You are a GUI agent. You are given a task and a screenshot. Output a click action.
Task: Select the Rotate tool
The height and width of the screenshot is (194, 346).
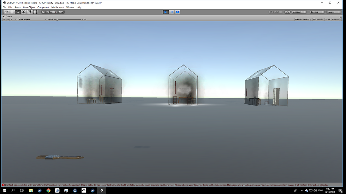pyautogui.click(x=18, y=12)
